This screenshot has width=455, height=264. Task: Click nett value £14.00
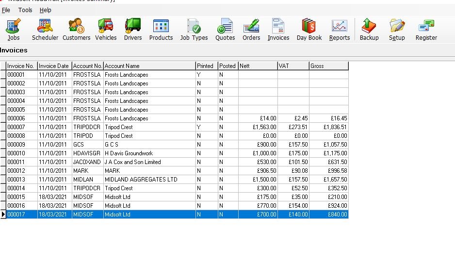click(258, 118)
